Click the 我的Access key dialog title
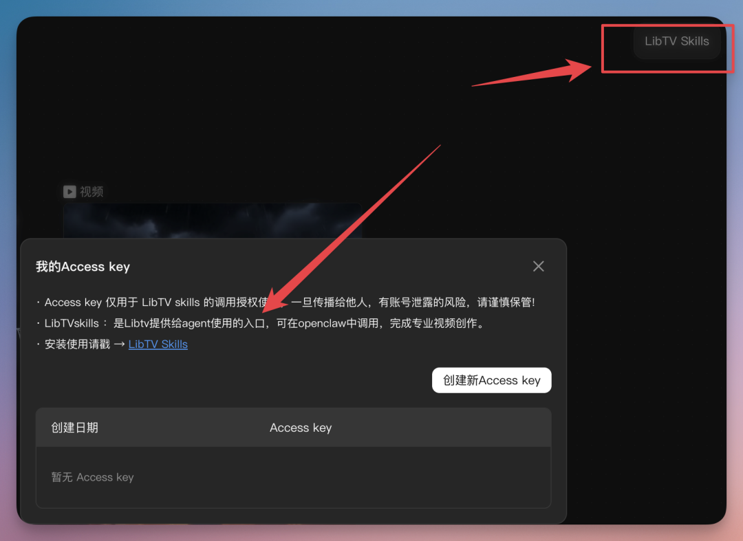Screen dimensions: 743x541 click(83, 266)
